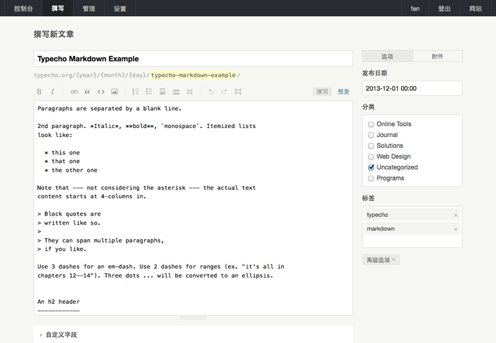Insert an image using the picture icon
Viewport: 496px width, 343px height.
coord(114,92)
